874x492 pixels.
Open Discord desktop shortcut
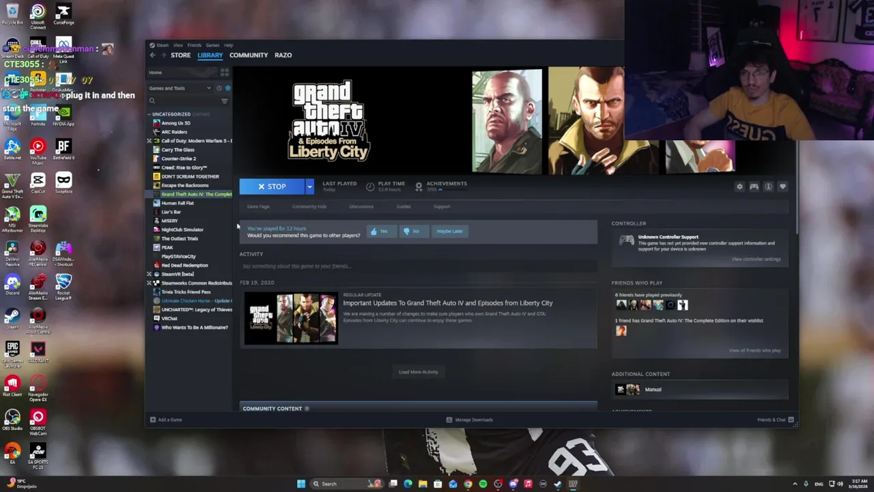pos(12,284)
